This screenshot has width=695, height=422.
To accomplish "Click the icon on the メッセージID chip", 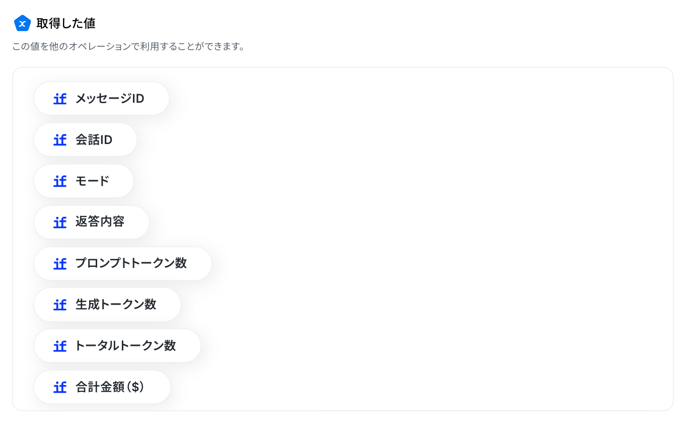I will pyautogui.click(x=60, y=99).
